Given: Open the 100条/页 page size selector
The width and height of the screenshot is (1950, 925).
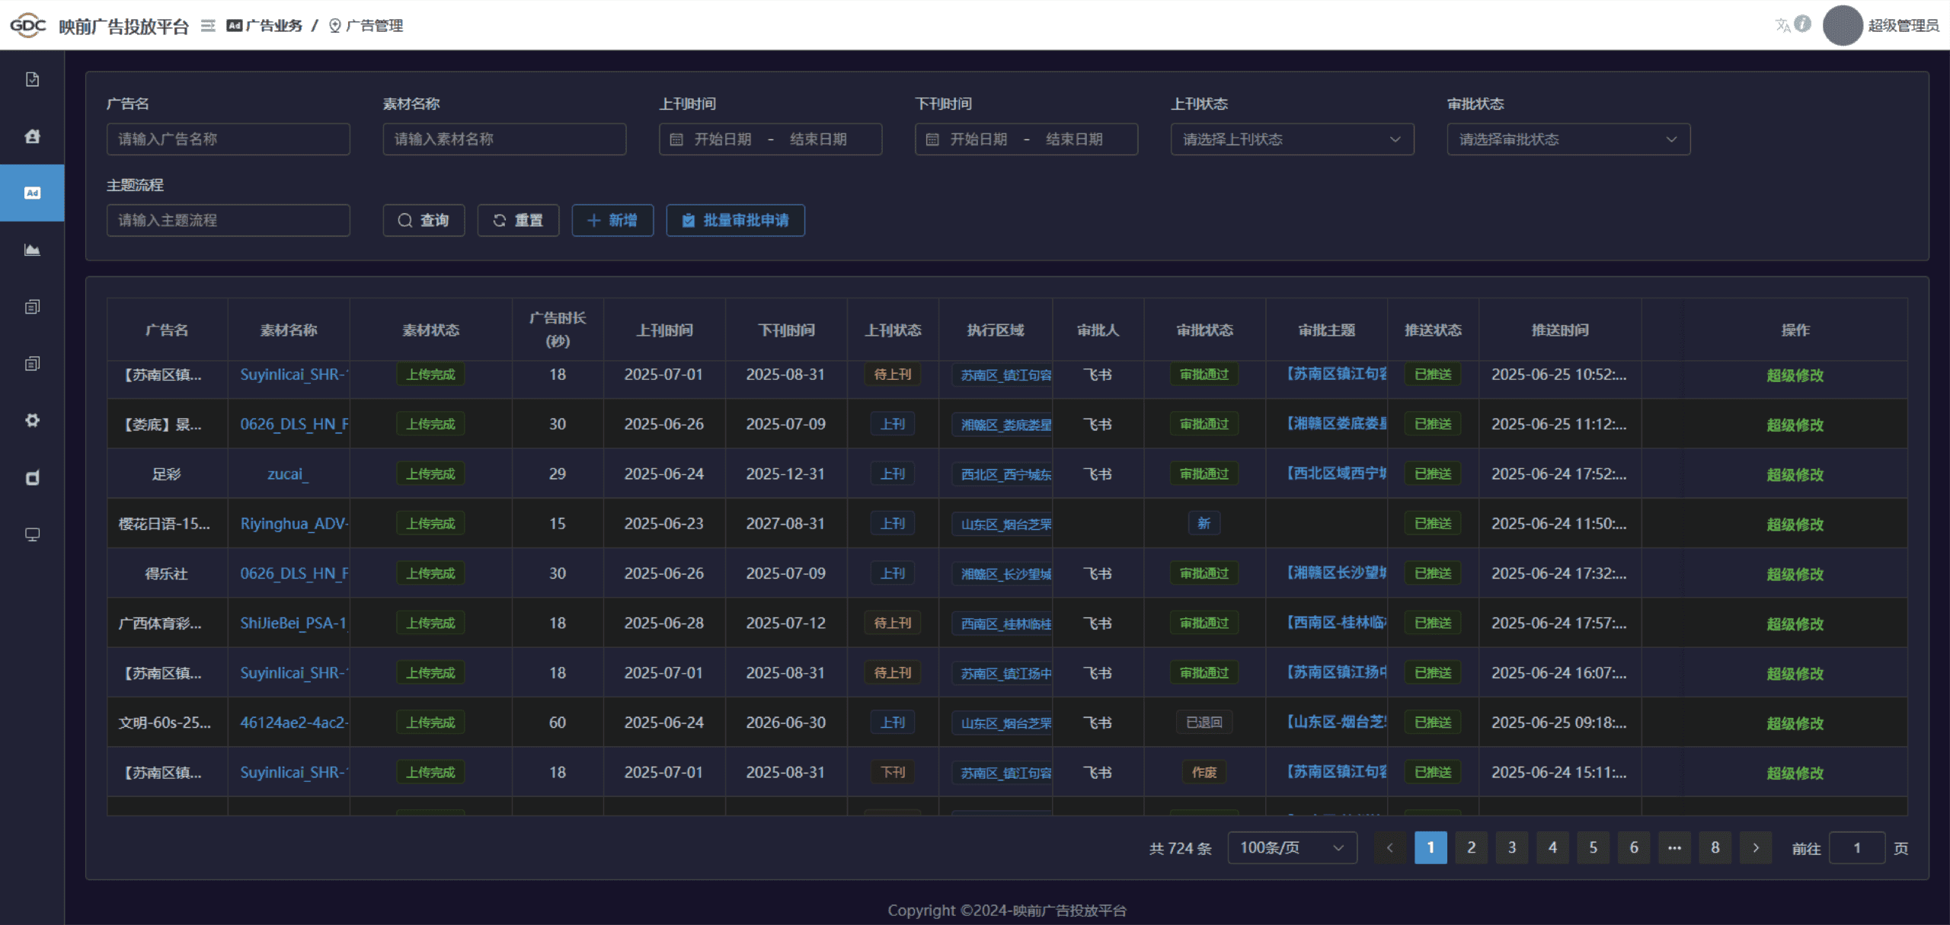Looking at the screenshot, I should pyautogui.click(x=1292, y=847).
